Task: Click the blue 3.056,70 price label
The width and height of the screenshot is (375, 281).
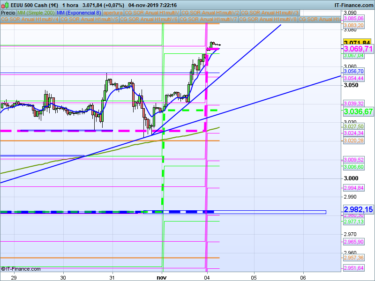Action: (353, 71)
